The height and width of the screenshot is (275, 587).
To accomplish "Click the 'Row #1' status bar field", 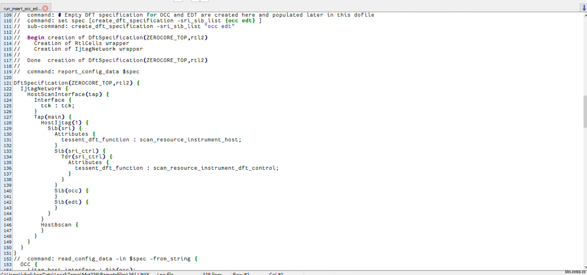I will point(241,274).
